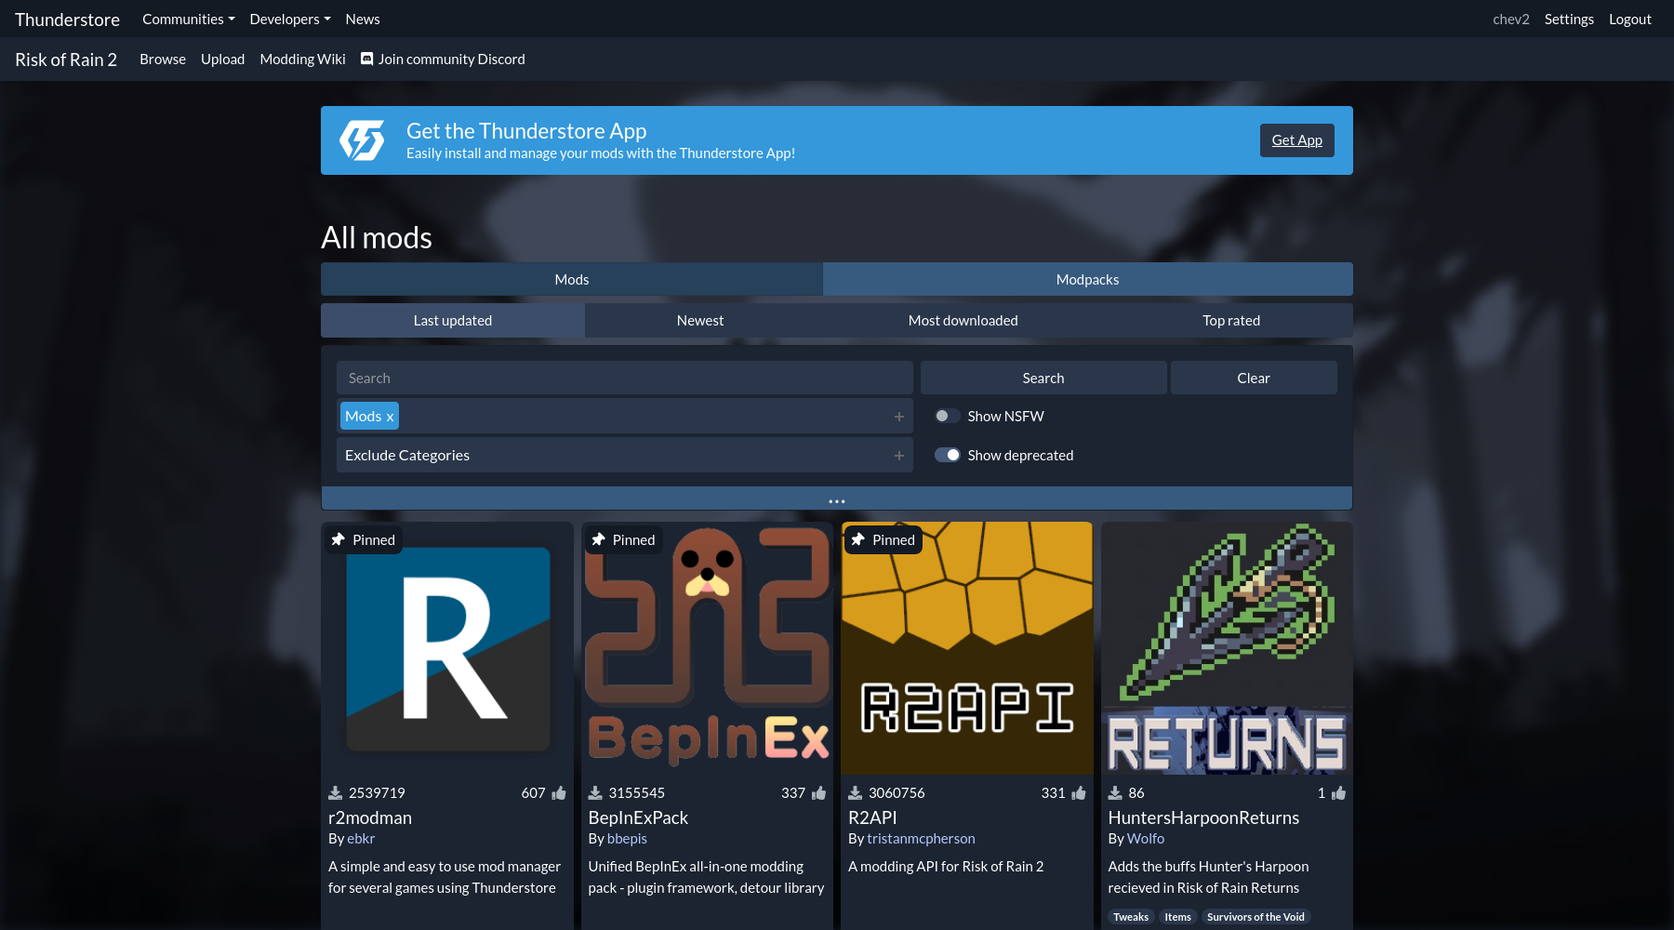This screenshot has width=1674, height=930.
Task: Click the thumbs-up icon on R2API
Action: click(1079, 793)
